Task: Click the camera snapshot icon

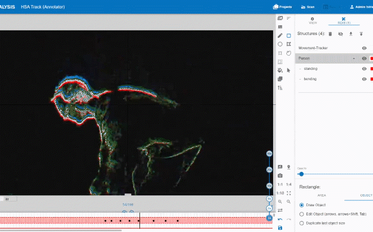Action: pyautogui.click(x=280, y=175)
